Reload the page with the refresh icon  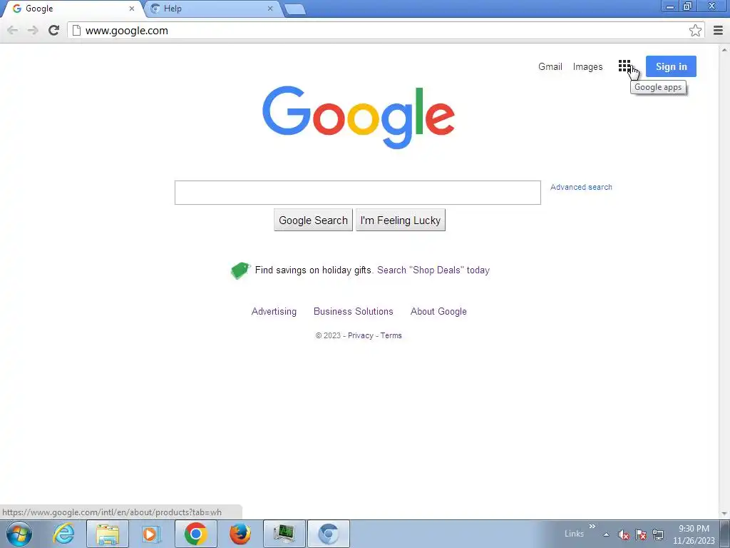coord(53,30)
